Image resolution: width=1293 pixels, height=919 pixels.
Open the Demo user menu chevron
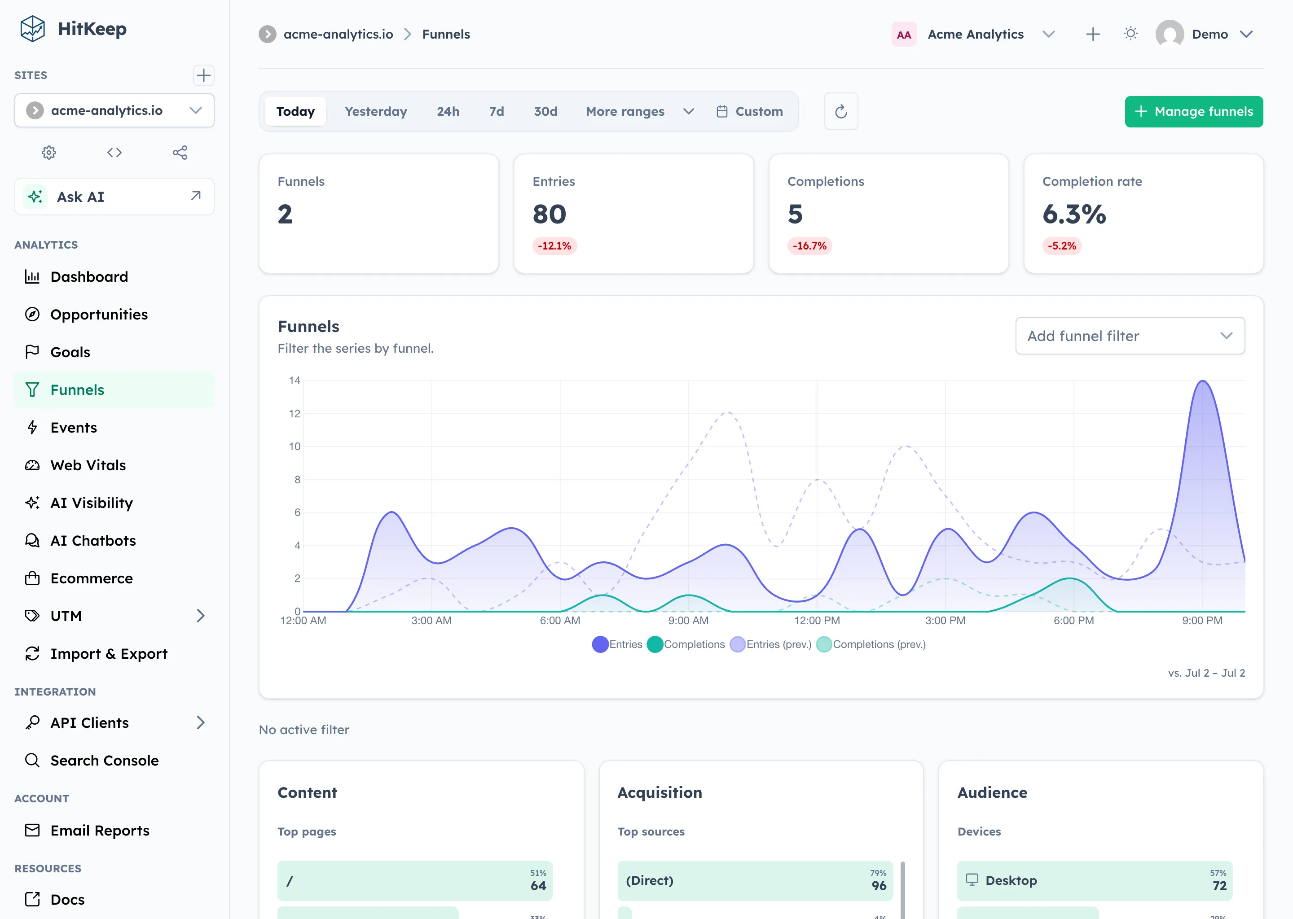(x=1246, y=34)
